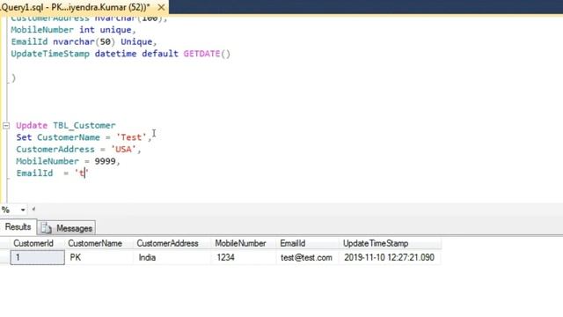Place cursor in the 'Test' string value

point(131,137)
